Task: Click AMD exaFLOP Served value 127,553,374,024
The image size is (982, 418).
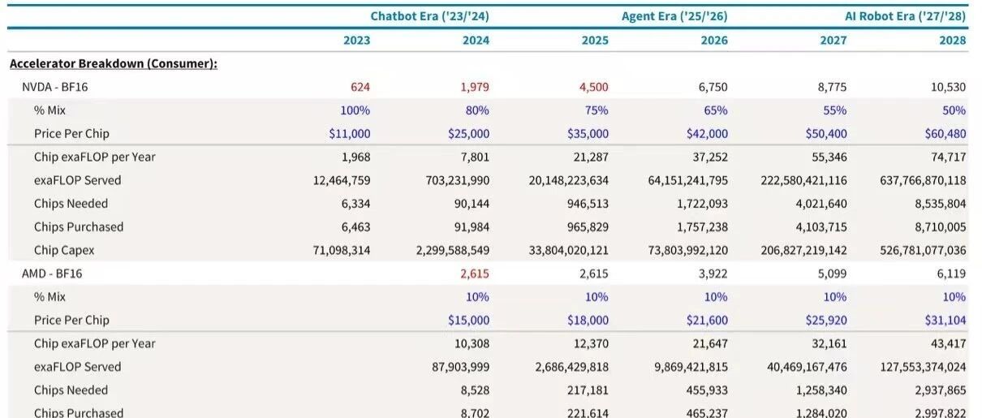Action: pyautogui.click(x=918, y=367)
